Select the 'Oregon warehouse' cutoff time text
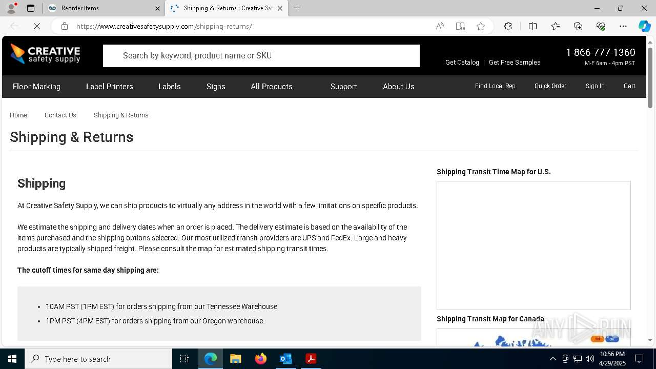 [155, 321]
